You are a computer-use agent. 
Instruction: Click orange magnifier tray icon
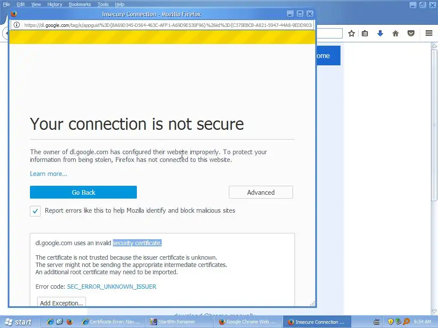(x=406, y=322)
